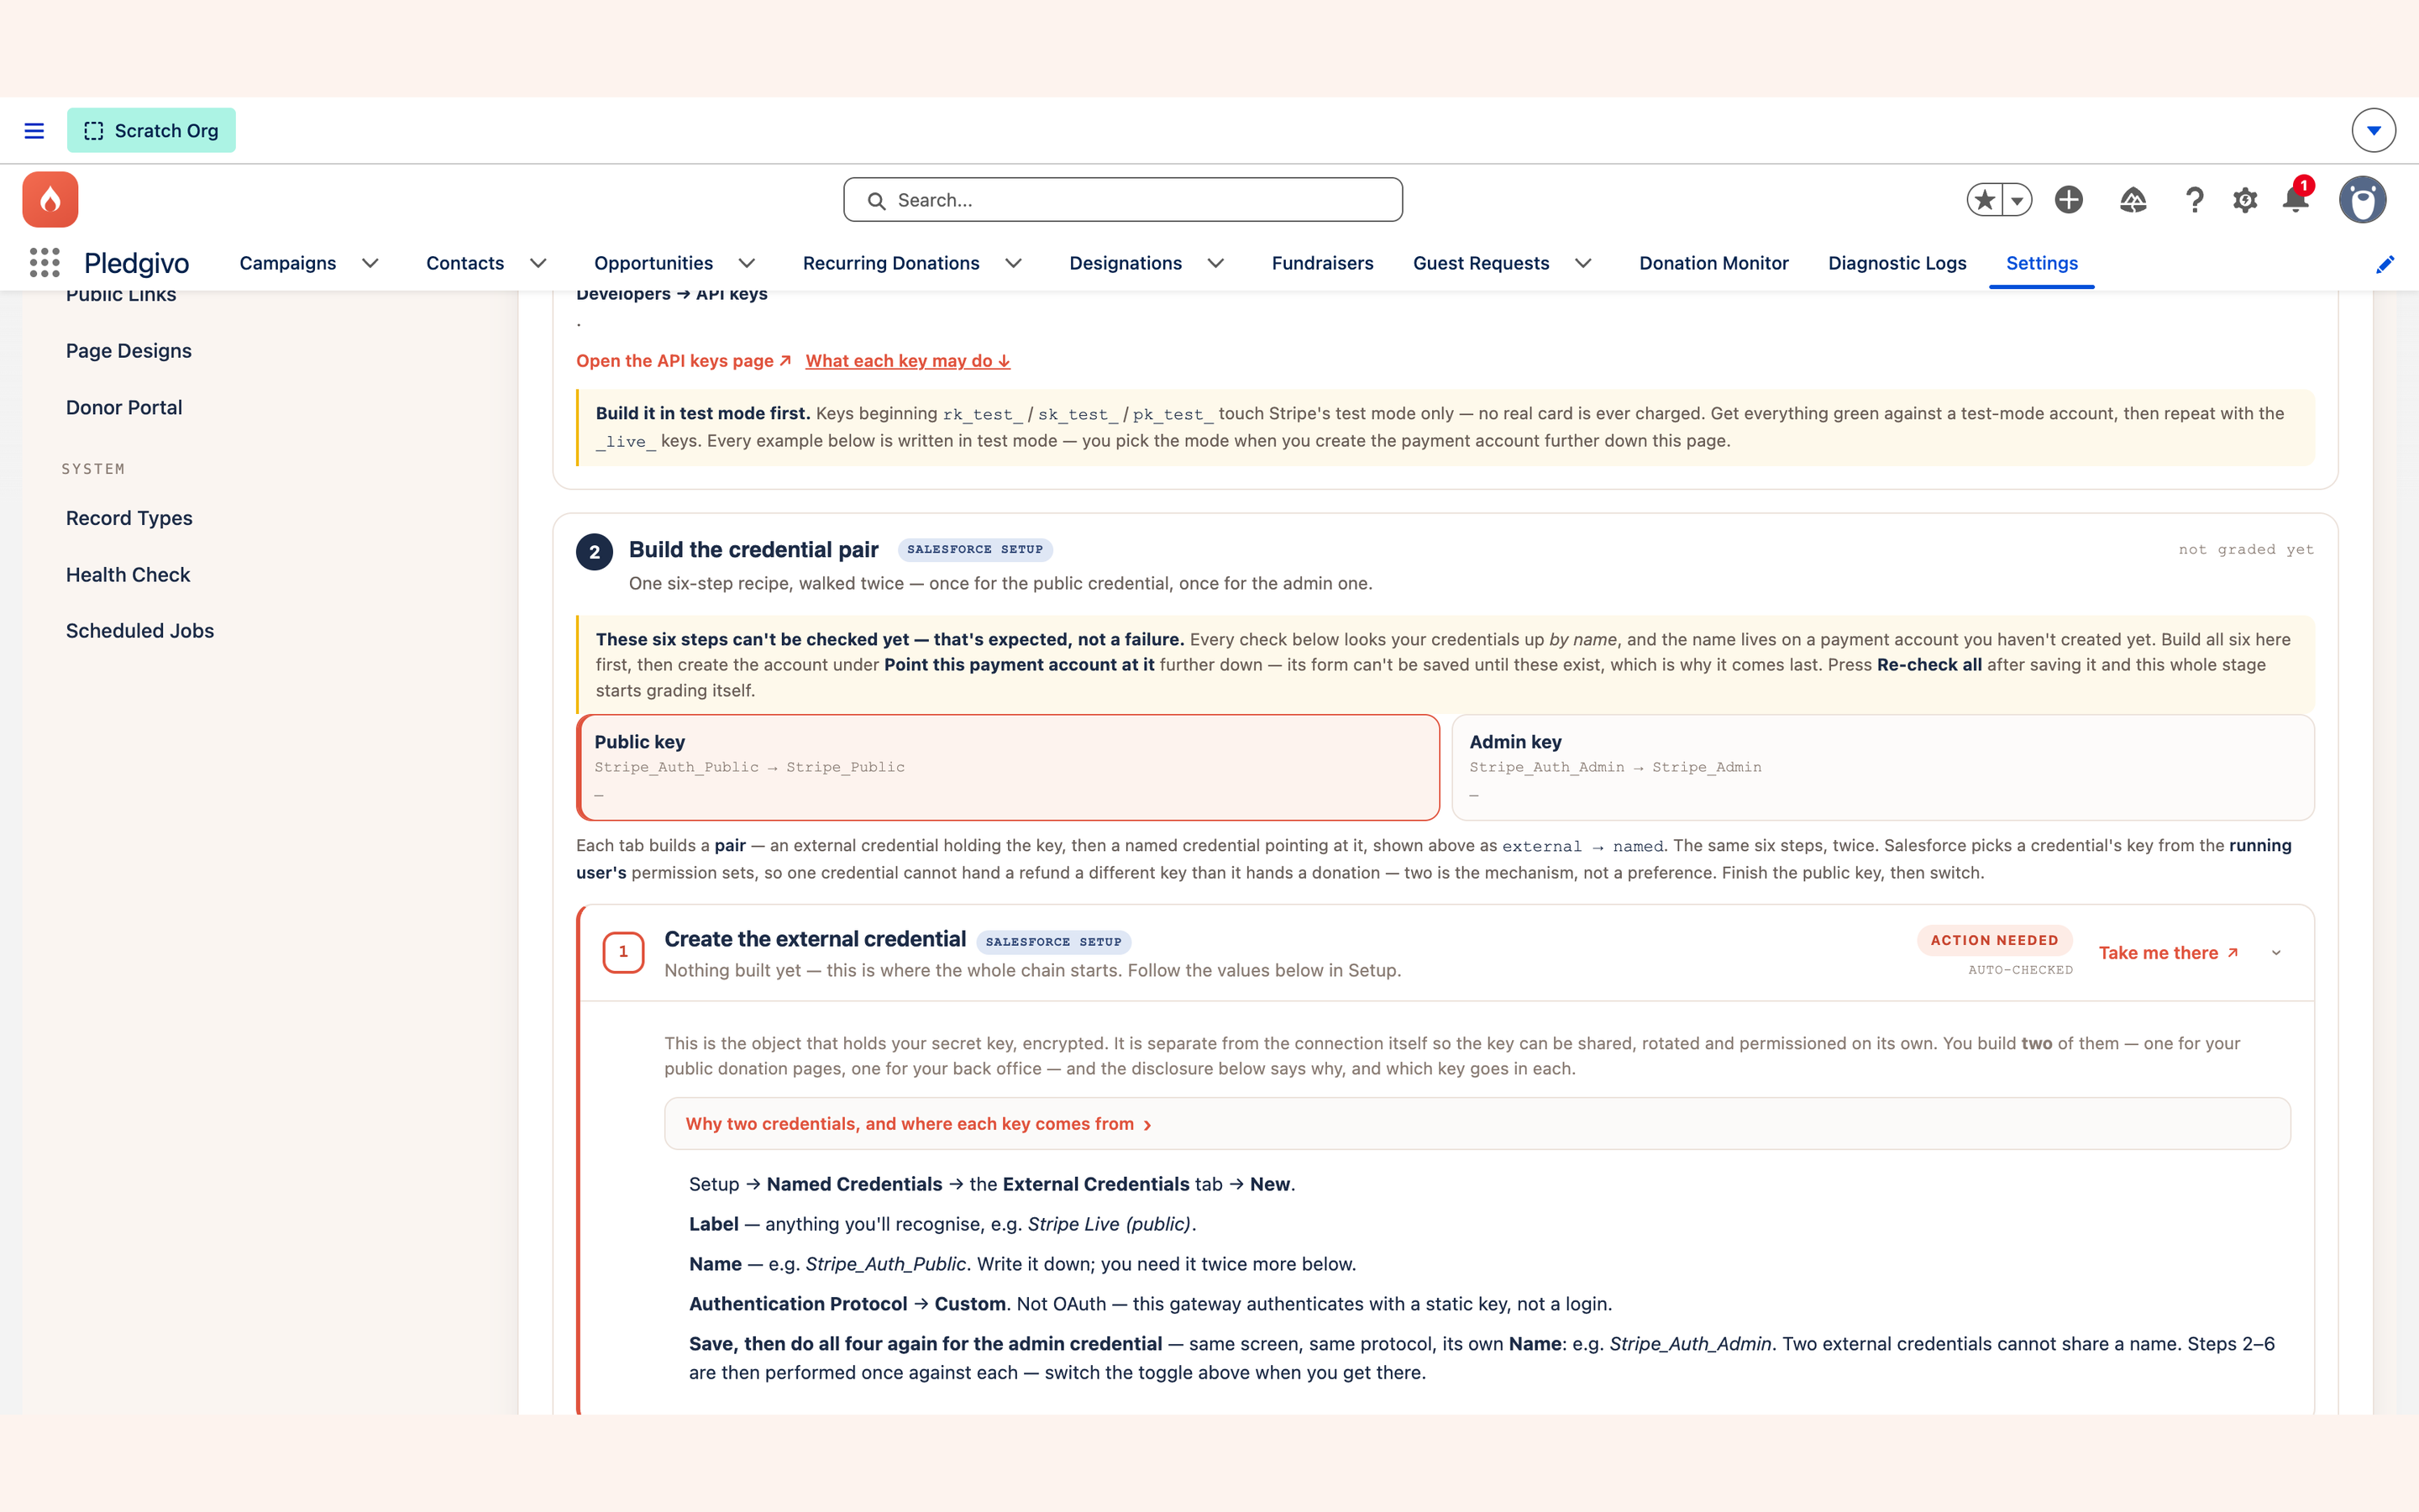The image size is (2419, 1512).
Task: Click the 'Create the external credential' heading
Action: (815, 939)
